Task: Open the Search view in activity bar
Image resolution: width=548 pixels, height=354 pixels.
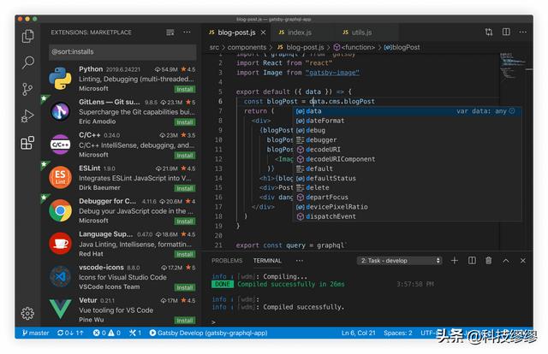Action: coord(28,62)
